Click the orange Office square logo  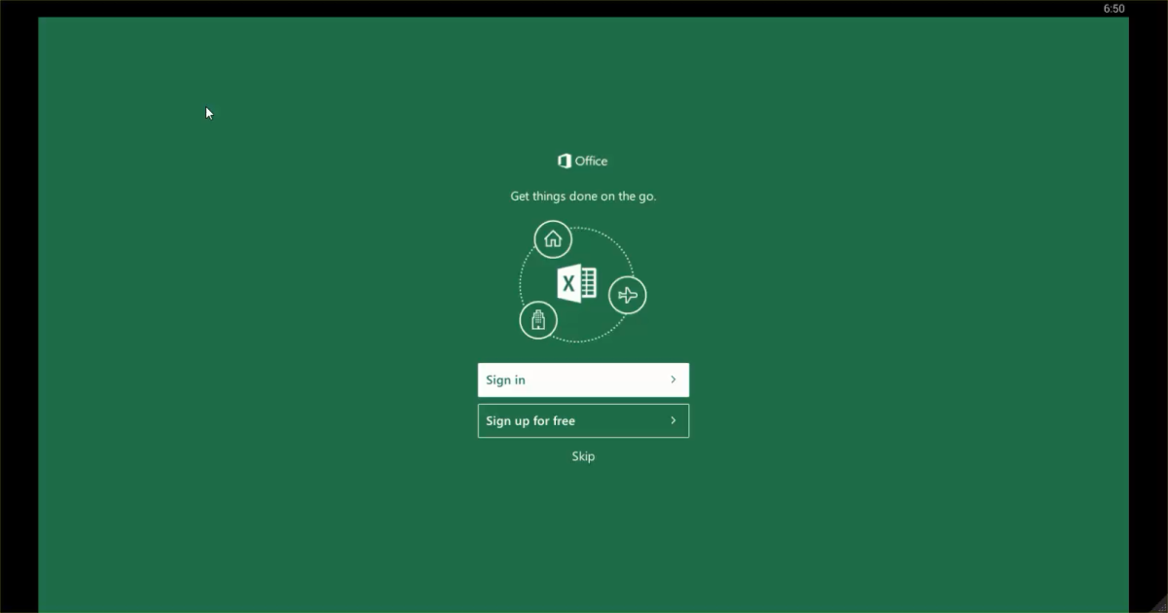(x=565, y=161)
